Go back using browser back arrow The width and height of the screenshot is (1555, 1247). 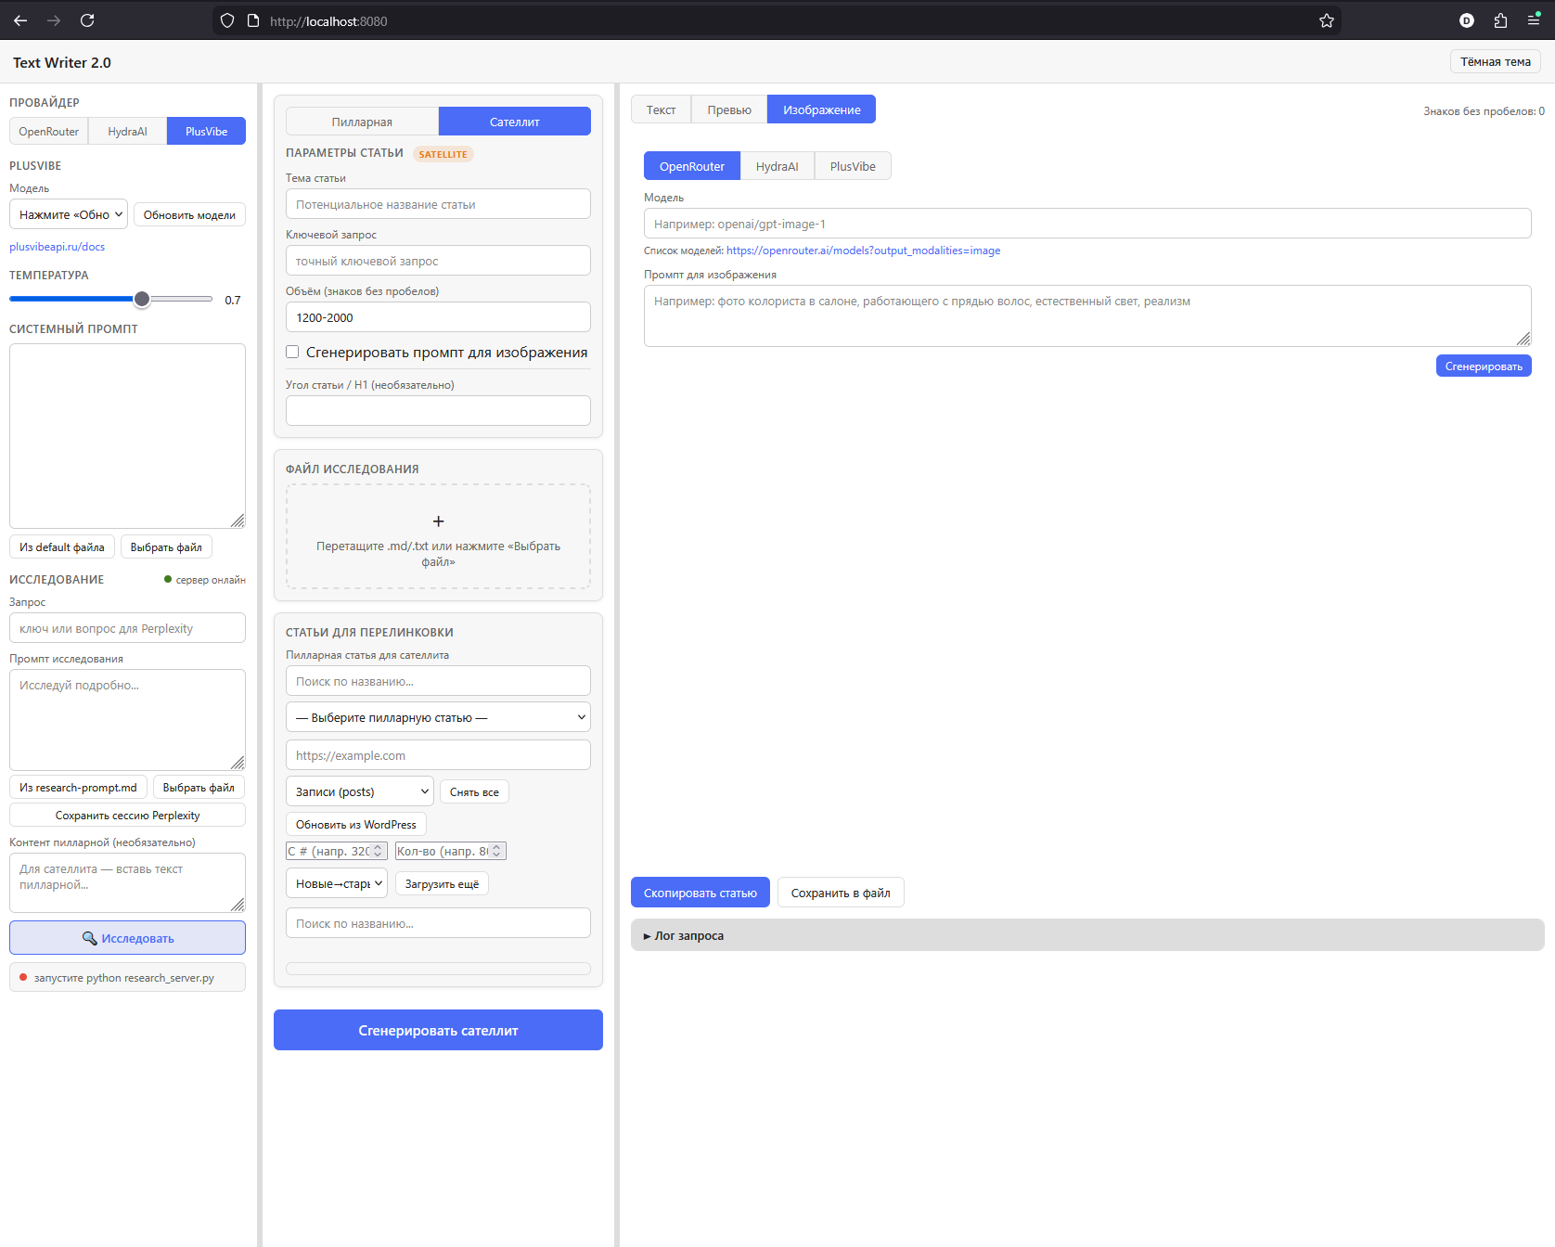point(20,20)
